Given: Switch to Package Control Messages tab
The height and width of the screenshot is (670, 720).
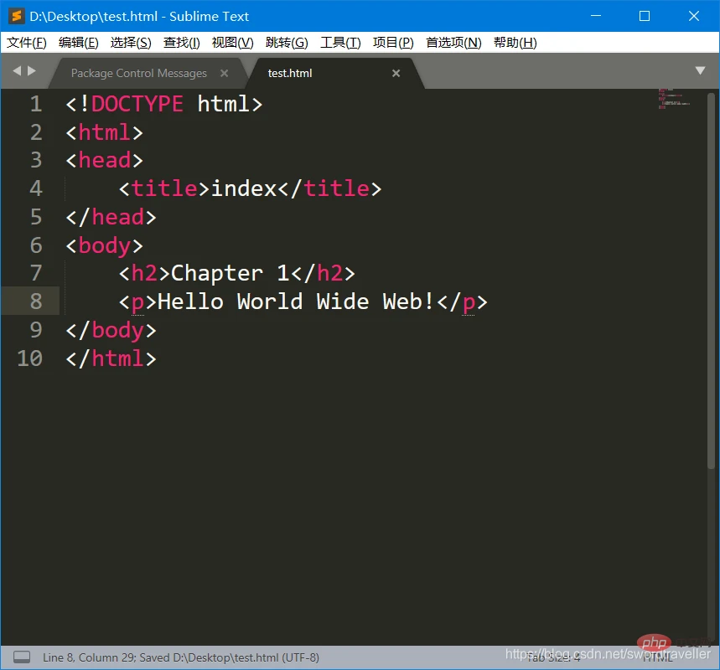Looking at the screenshot, I should tap(138, 74).
